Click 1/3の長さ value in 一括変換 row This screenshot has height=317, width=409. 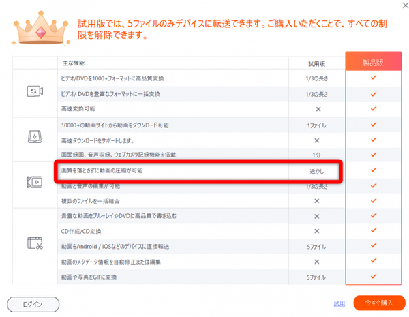(317, 95)
